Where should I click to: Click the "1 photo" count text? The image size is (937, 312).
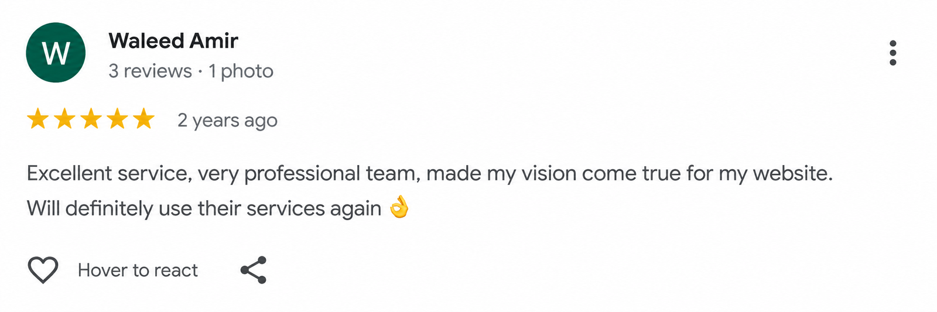241,71
